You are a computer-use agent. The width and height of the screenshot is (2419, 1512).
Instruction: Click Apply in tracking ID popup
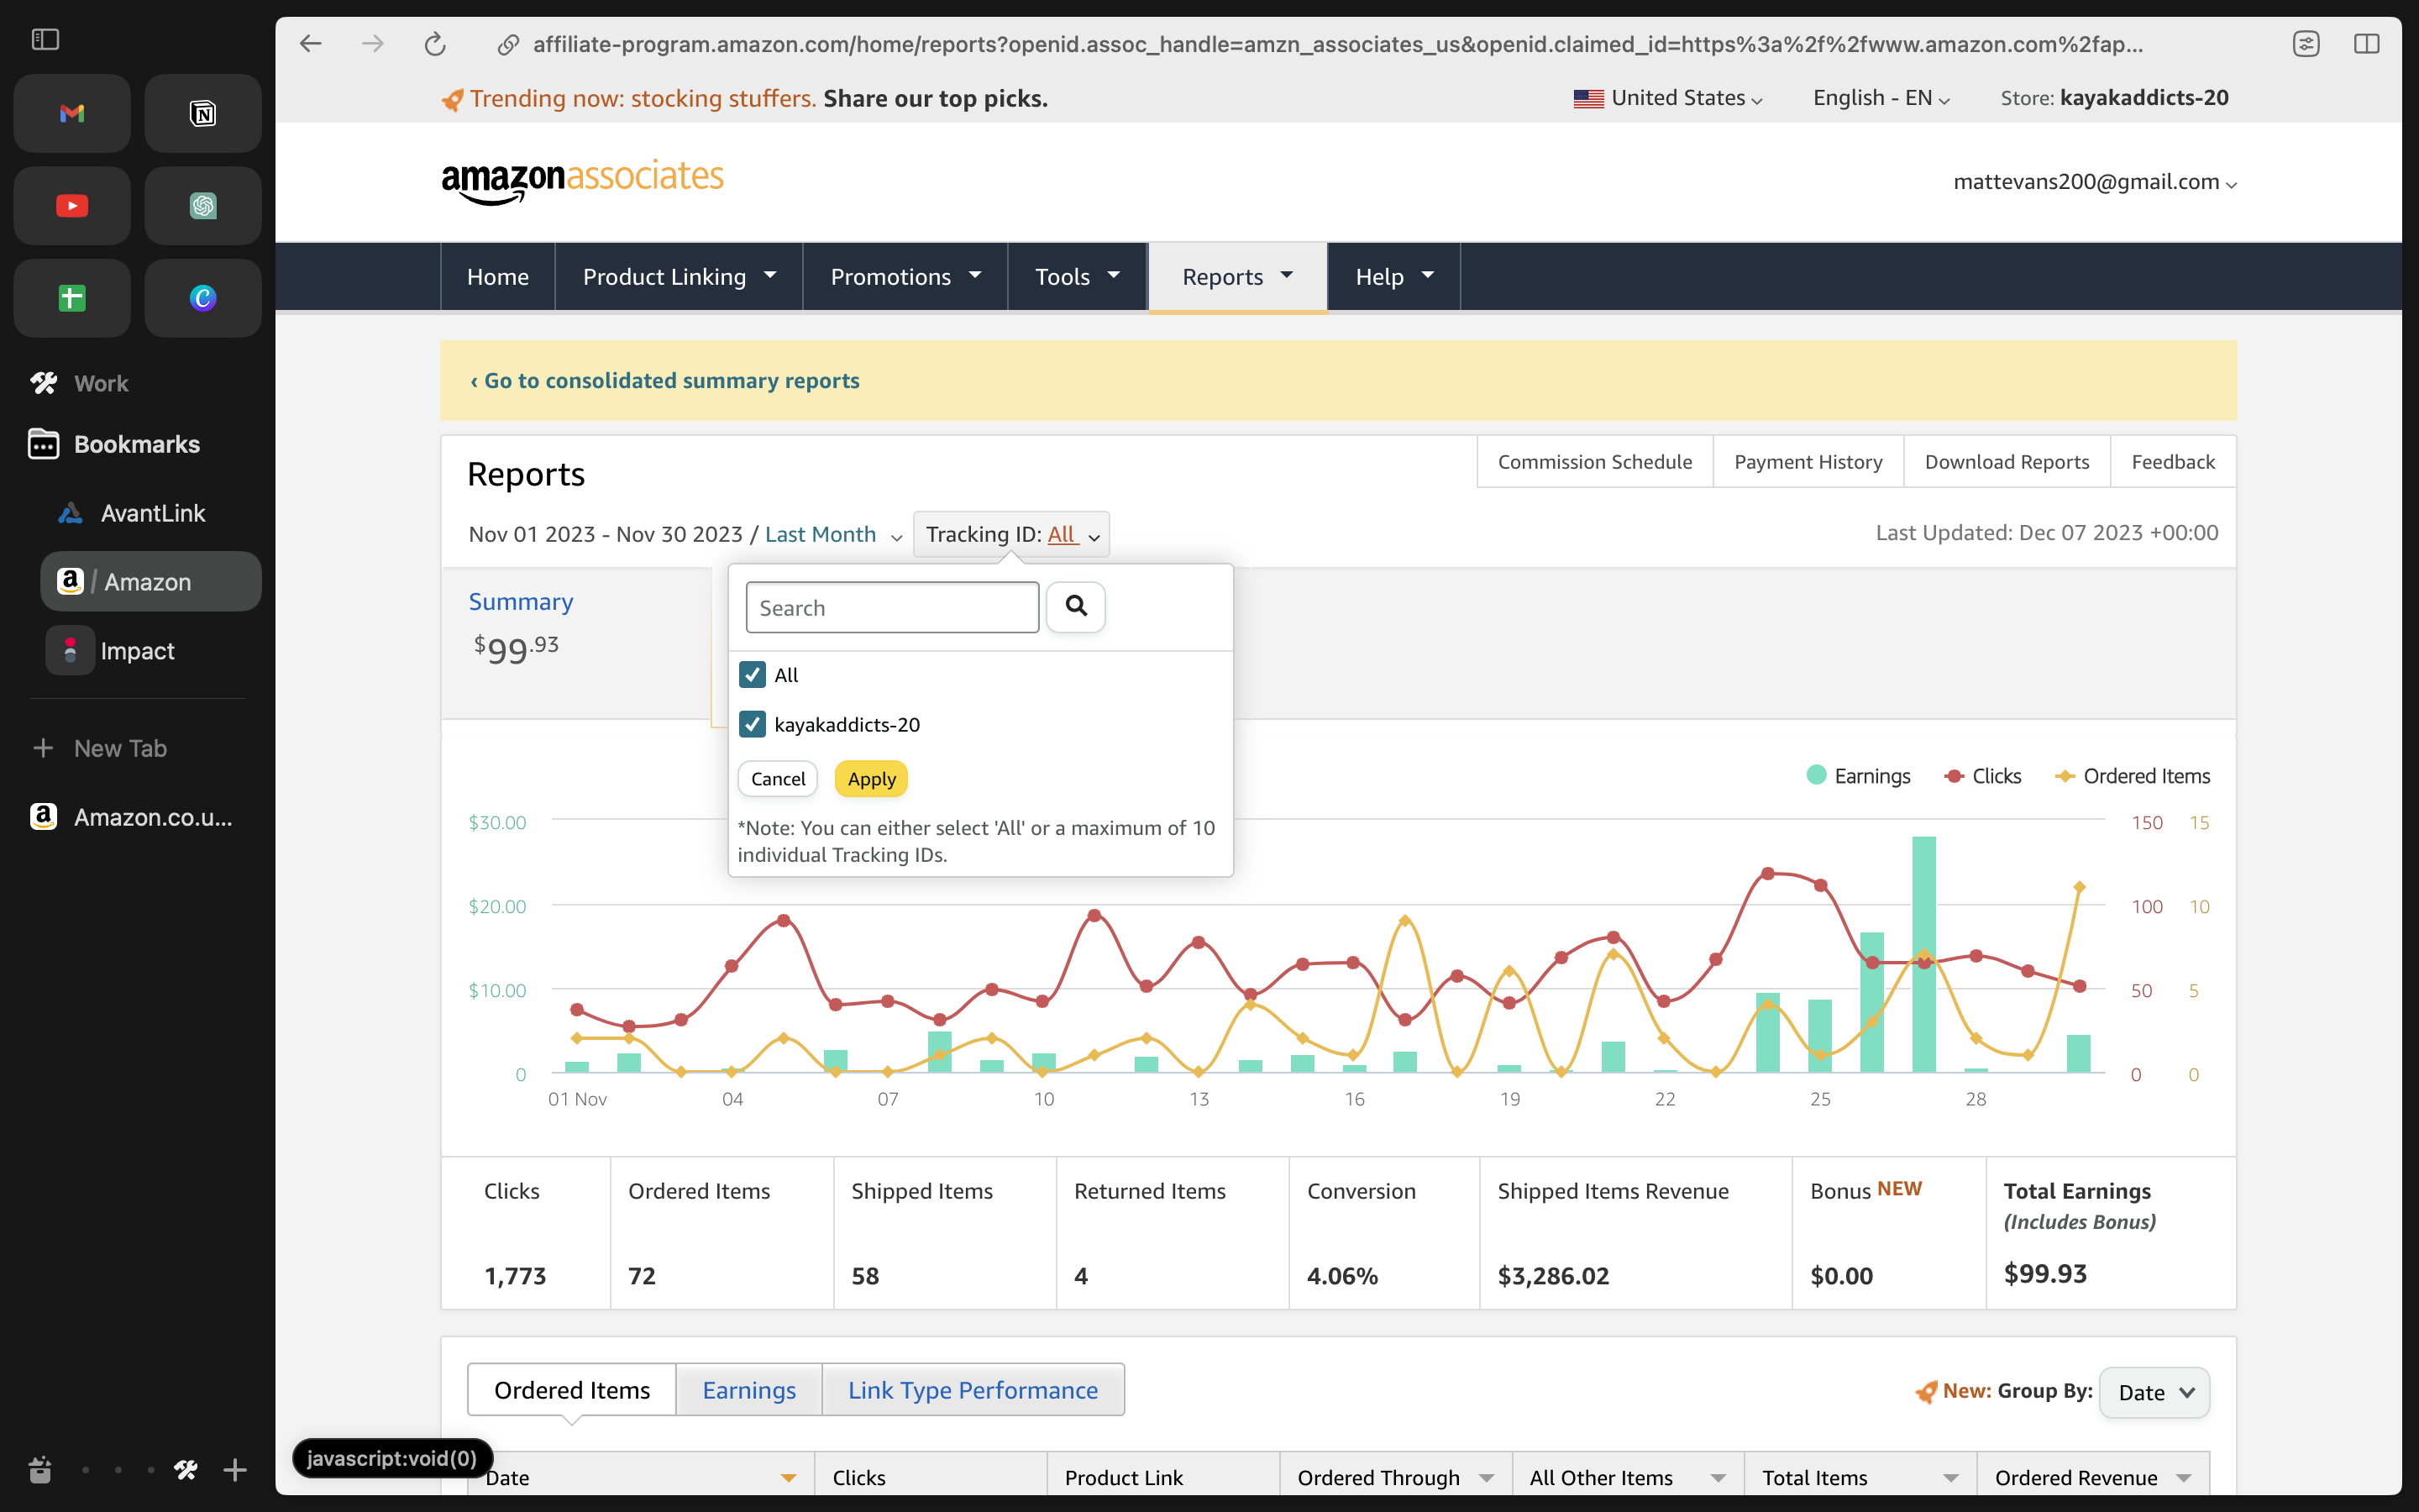coord(872,779)
